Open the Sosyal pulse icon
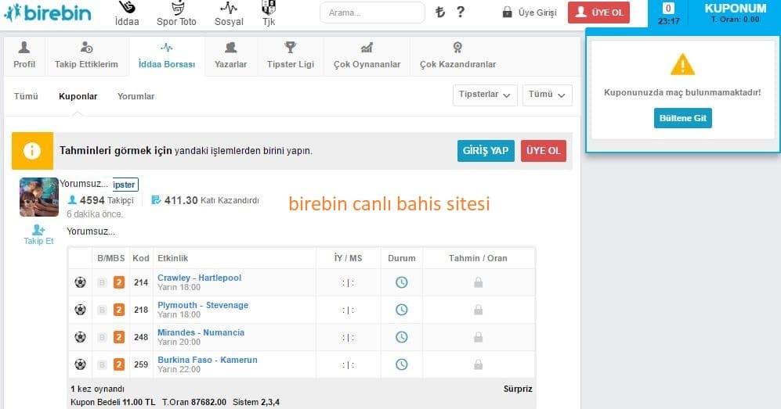The image size is (781, 409). 229,9
